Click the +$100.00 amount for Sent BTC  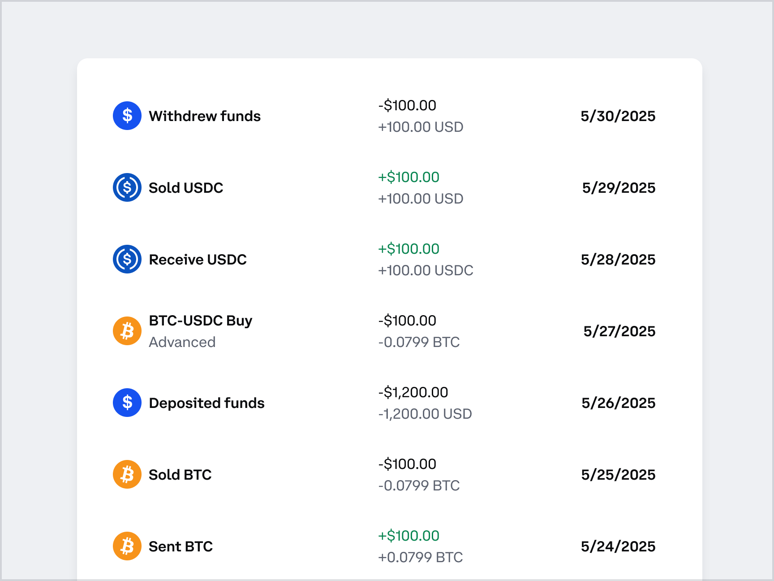click(x=408, y=536)
